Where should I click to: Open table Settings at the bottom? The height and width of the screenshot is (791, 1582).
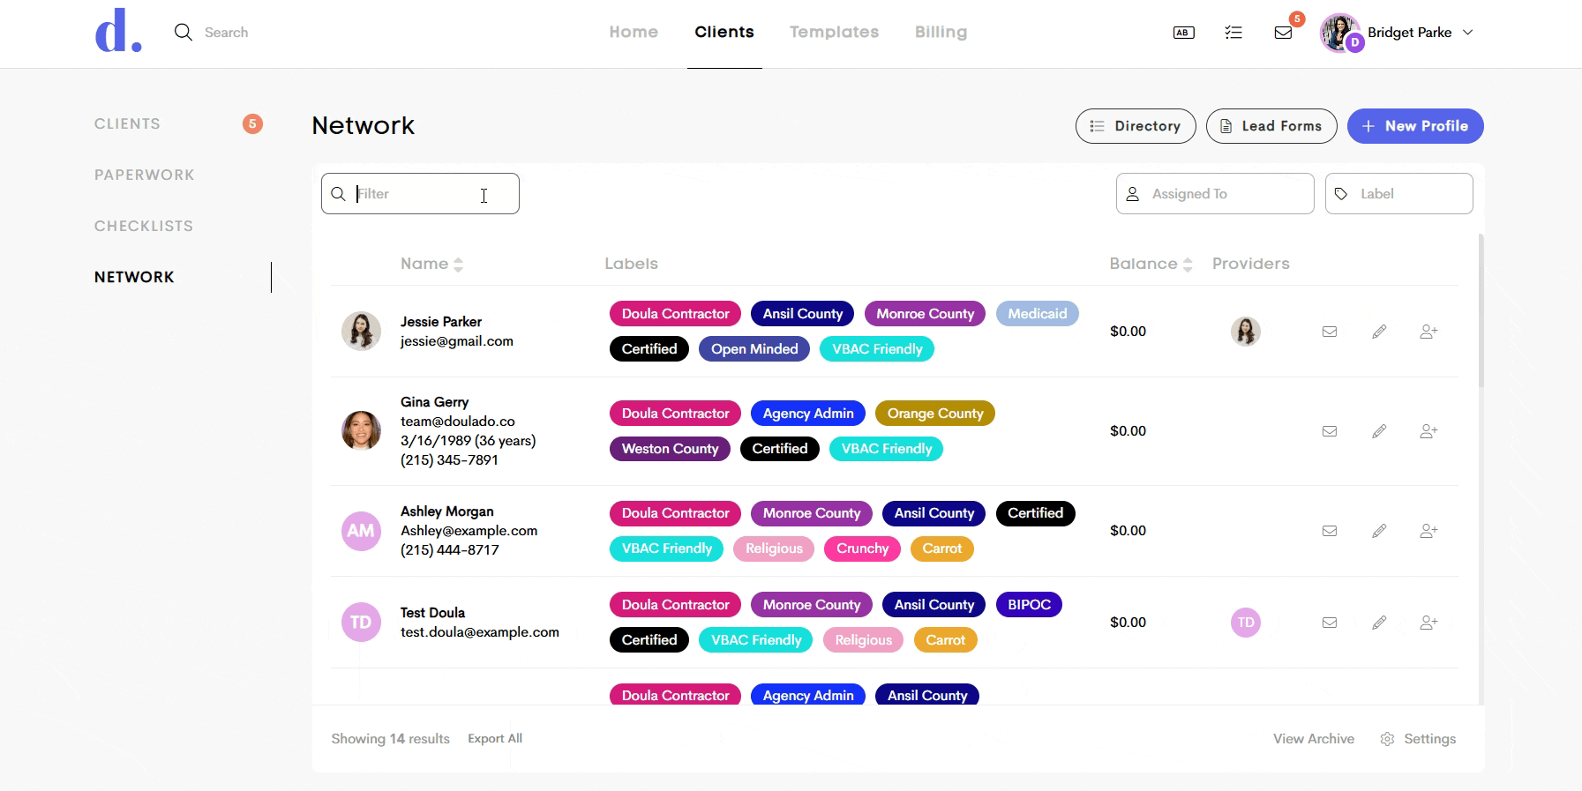click(1418, 739)
